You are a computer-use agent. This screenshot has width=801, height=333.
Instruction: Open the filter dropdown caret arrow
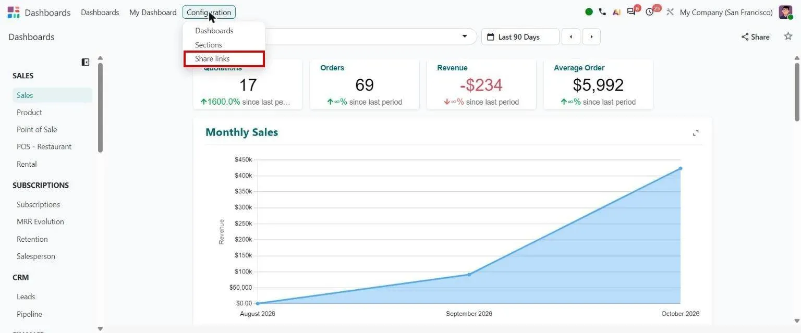click(465, 36)
